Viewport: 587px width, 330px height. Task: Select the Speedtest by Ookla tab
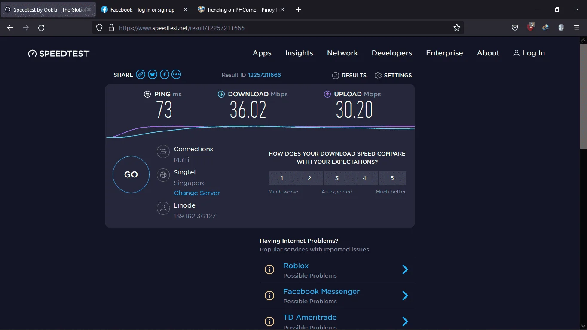(48, 9)
